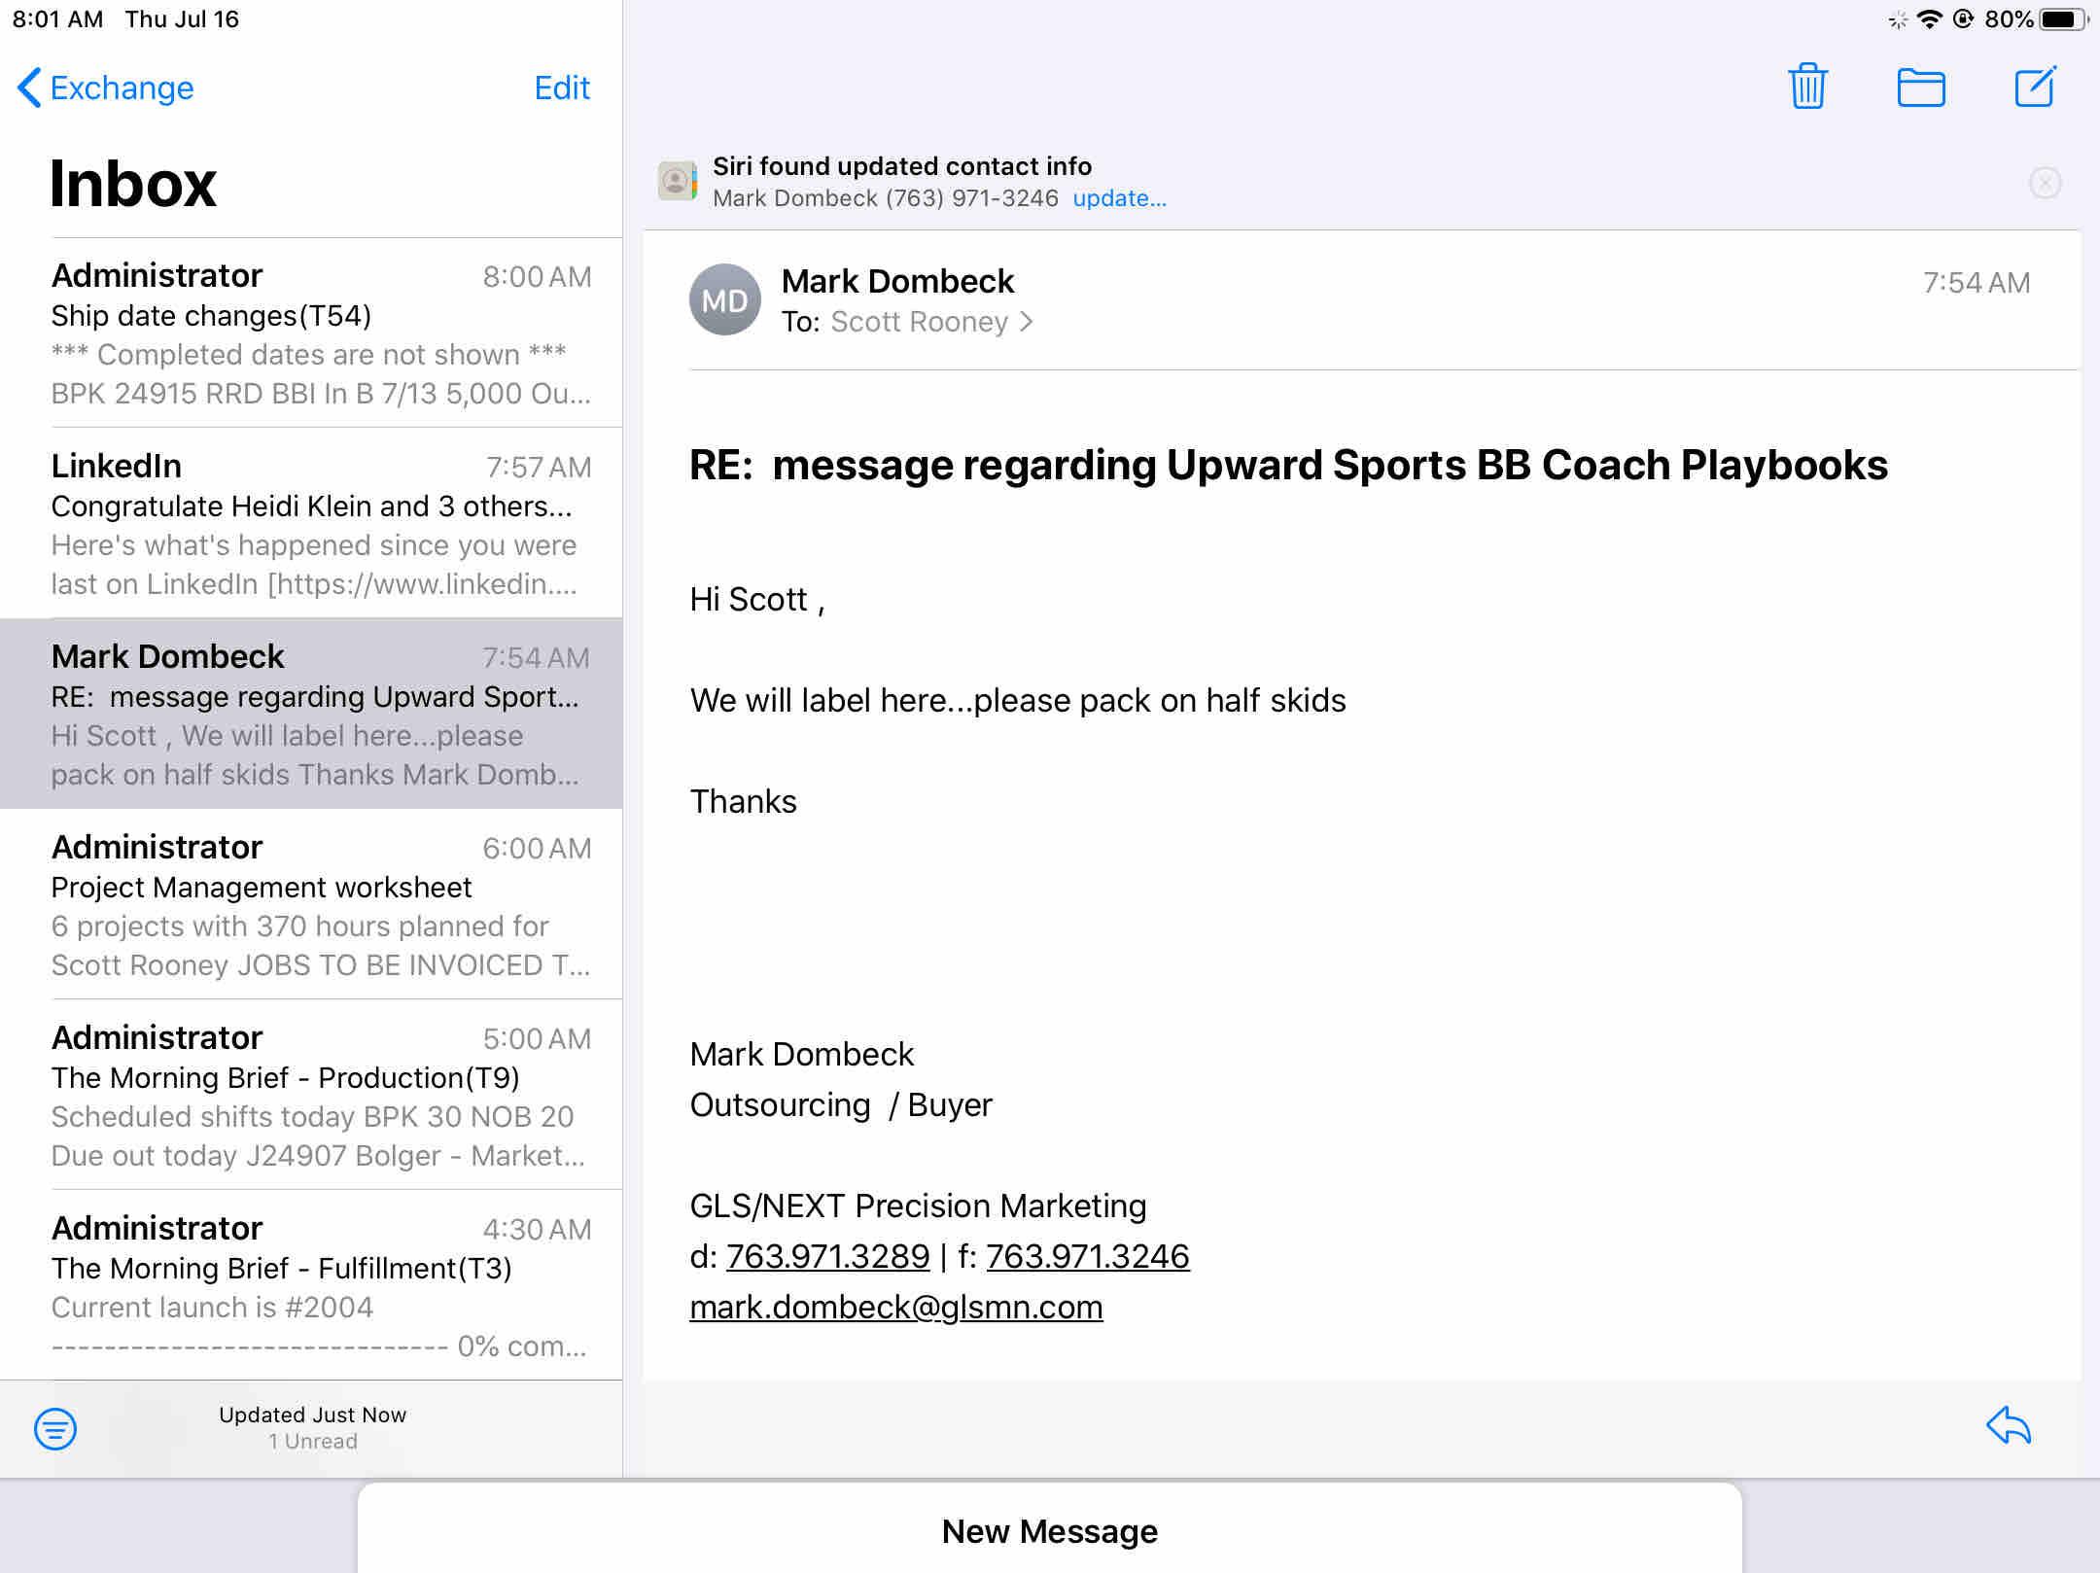
Task: Go back to Exchange mailboxes
Action: (x=105, y=87)
